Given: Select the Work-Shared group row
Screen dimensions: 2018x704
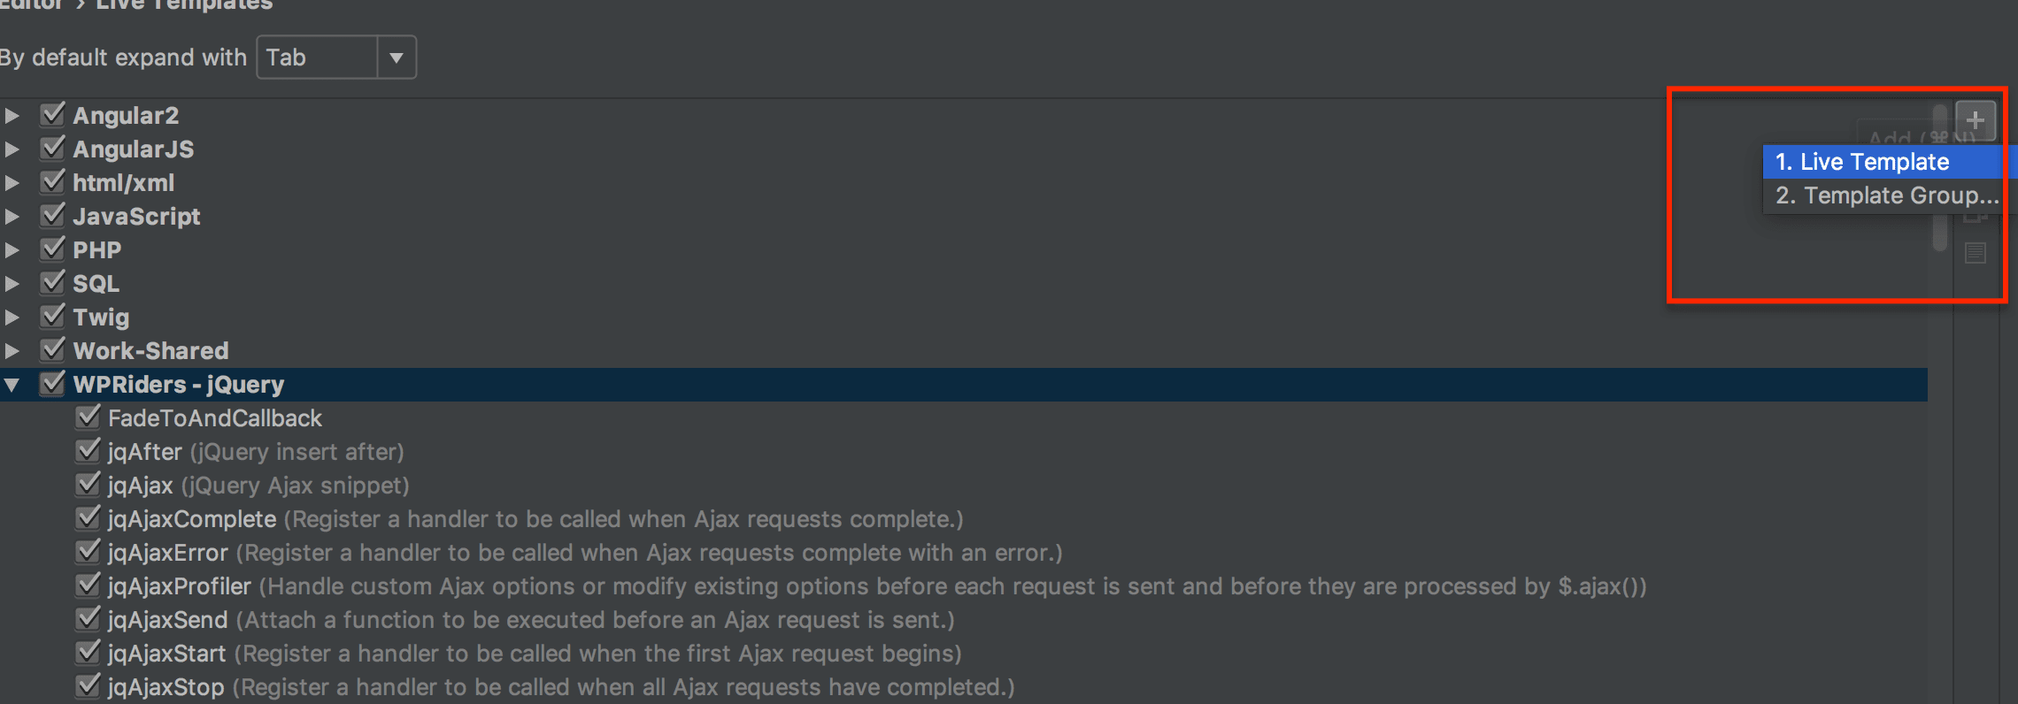Looking at the screenshot, I should (x=964, y=351).
